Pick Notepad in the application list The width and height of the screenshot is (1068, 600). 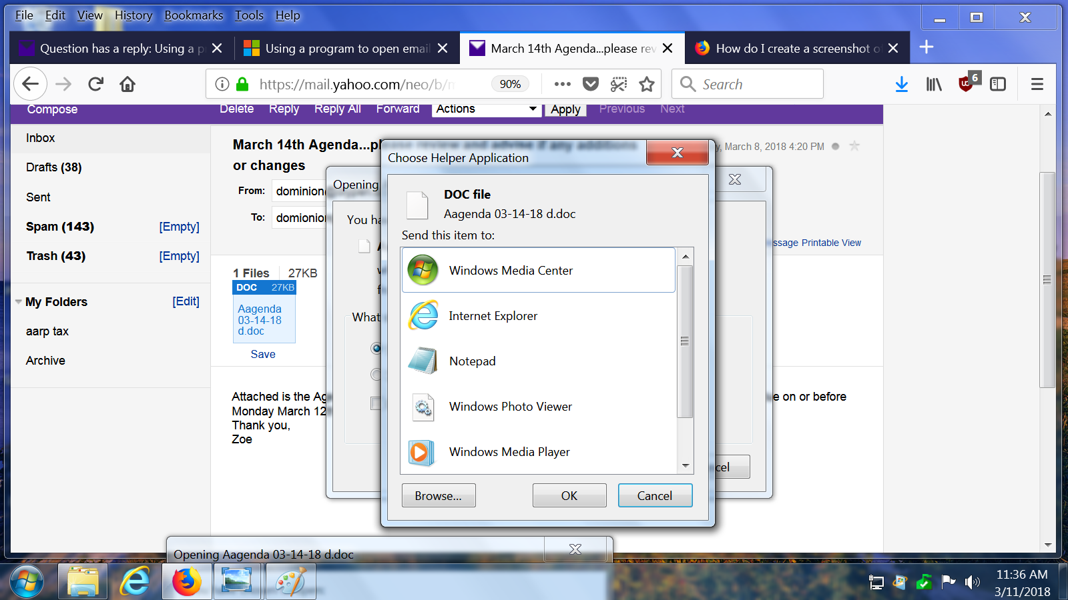pos(538,361)
